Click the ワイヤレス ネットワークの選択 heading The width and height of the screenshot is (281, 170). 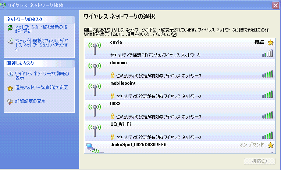coord(120,16)
